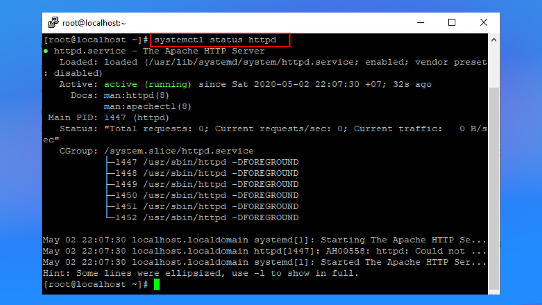Click the scrollbar up arrow
The width and height of the screenshot is (542, 305).
click(493, 40)
